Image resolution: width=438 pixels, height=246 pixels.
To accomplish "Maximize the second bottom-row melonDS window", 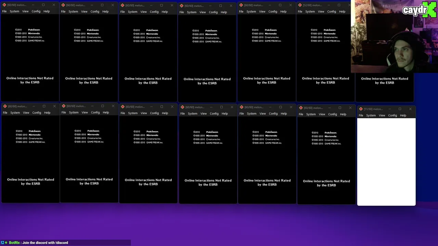I will (x=102, y=106).
